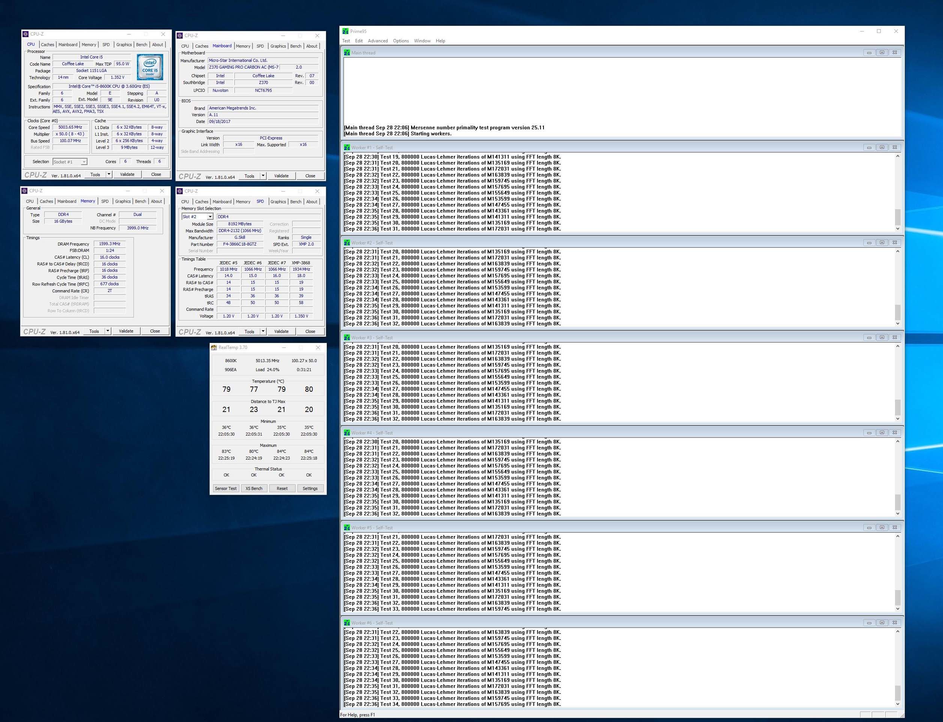Click RealTemp Load 24.0% reading

[x=267, y=370]
